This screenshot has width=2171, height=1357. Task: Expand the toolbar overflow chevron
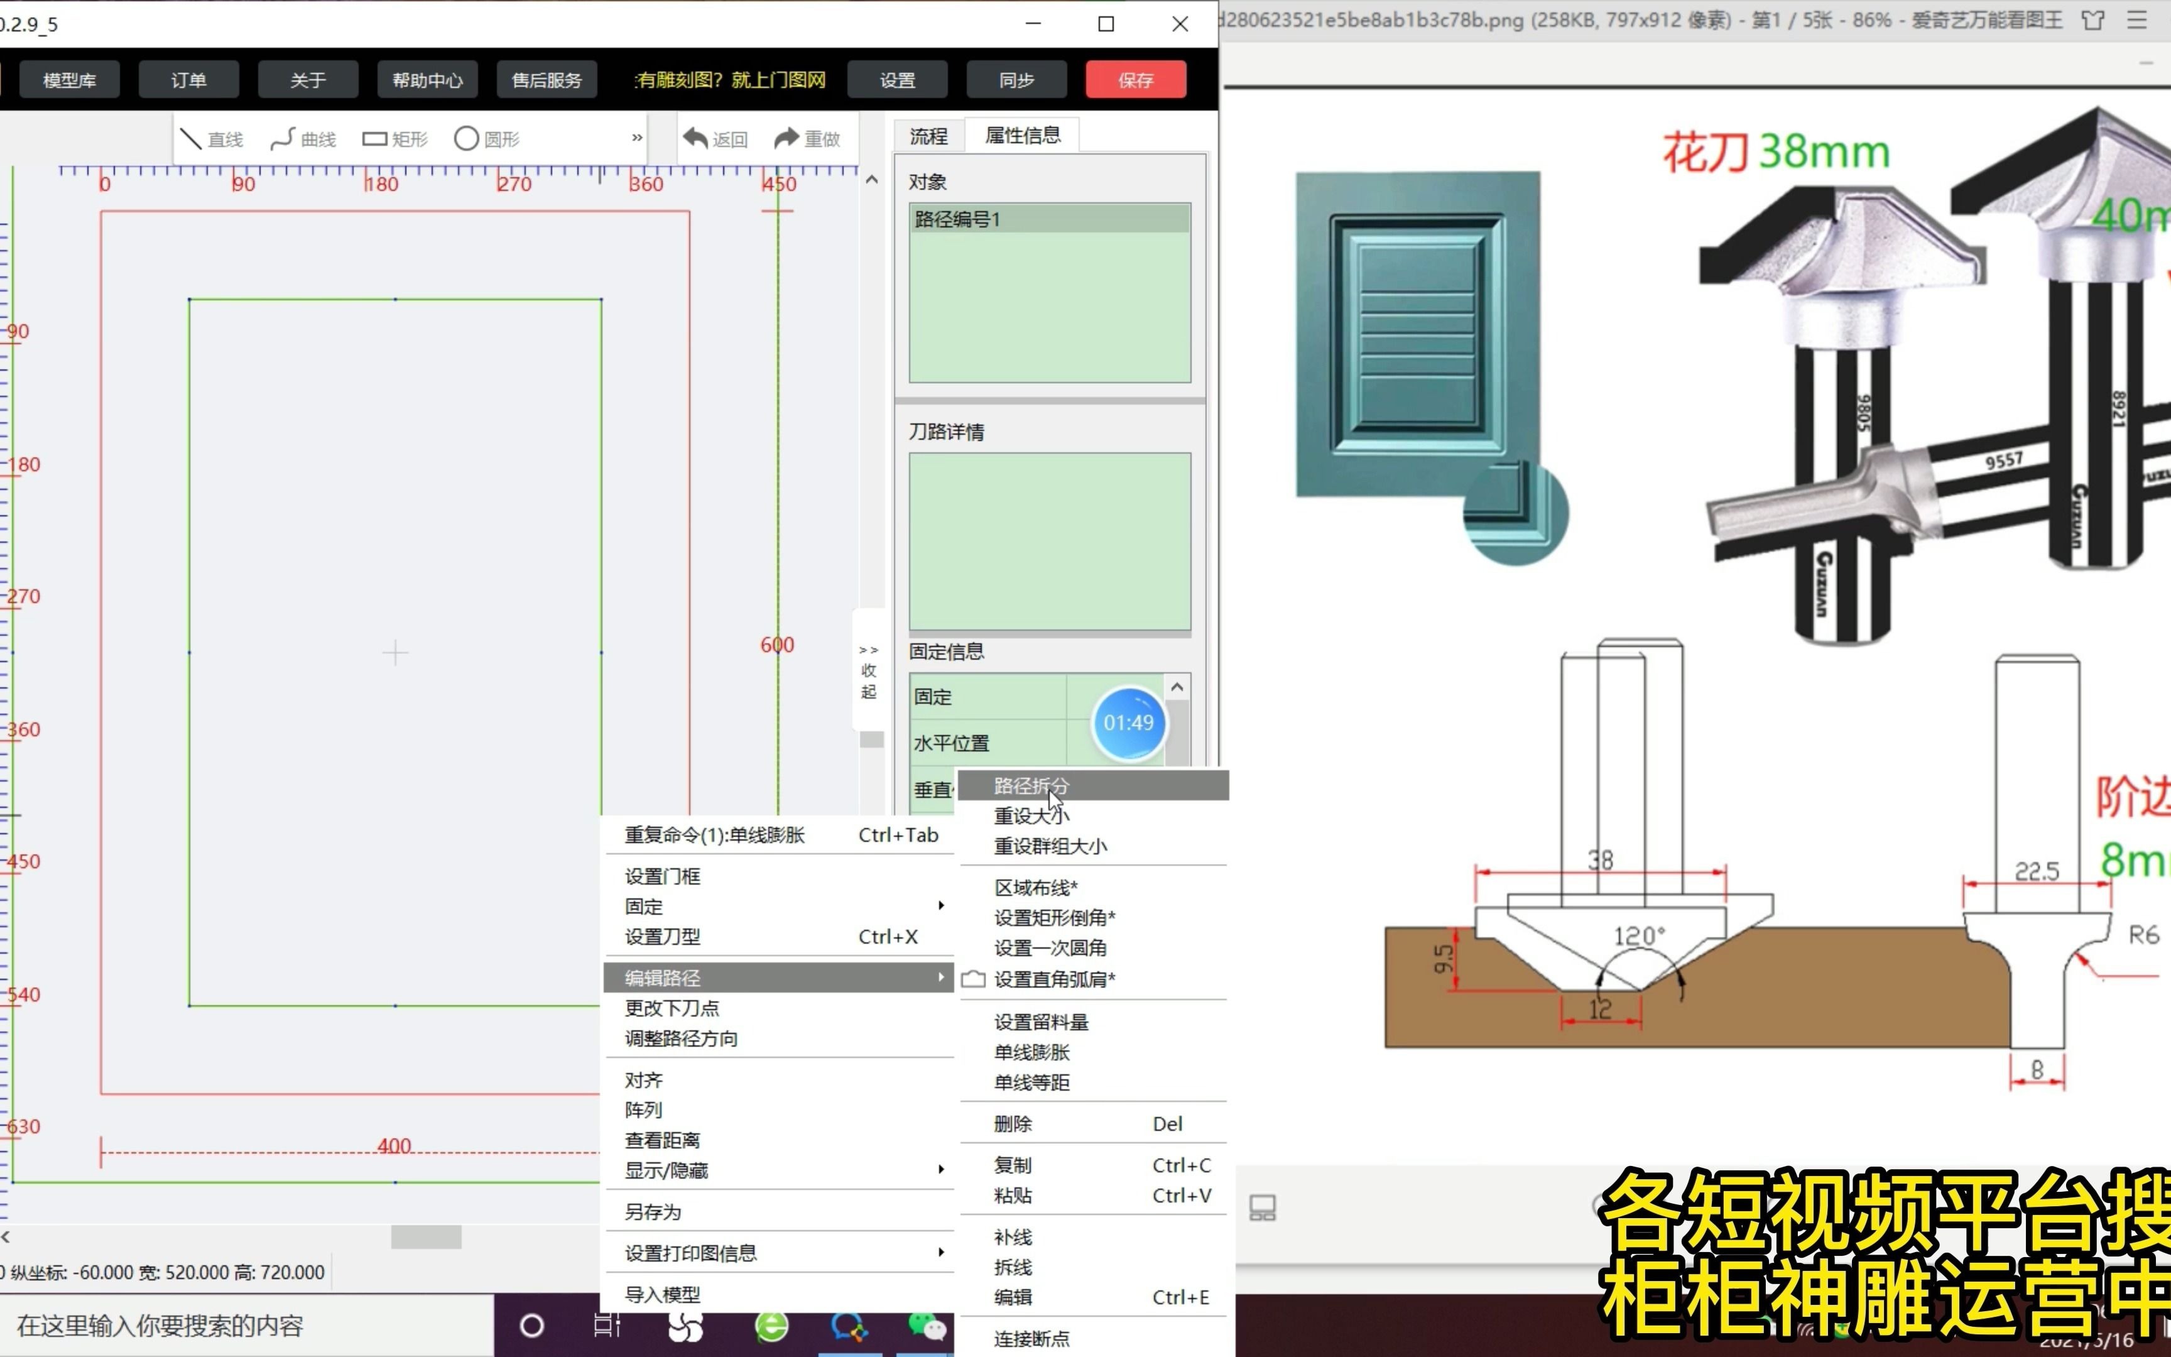tap(637, 138)
